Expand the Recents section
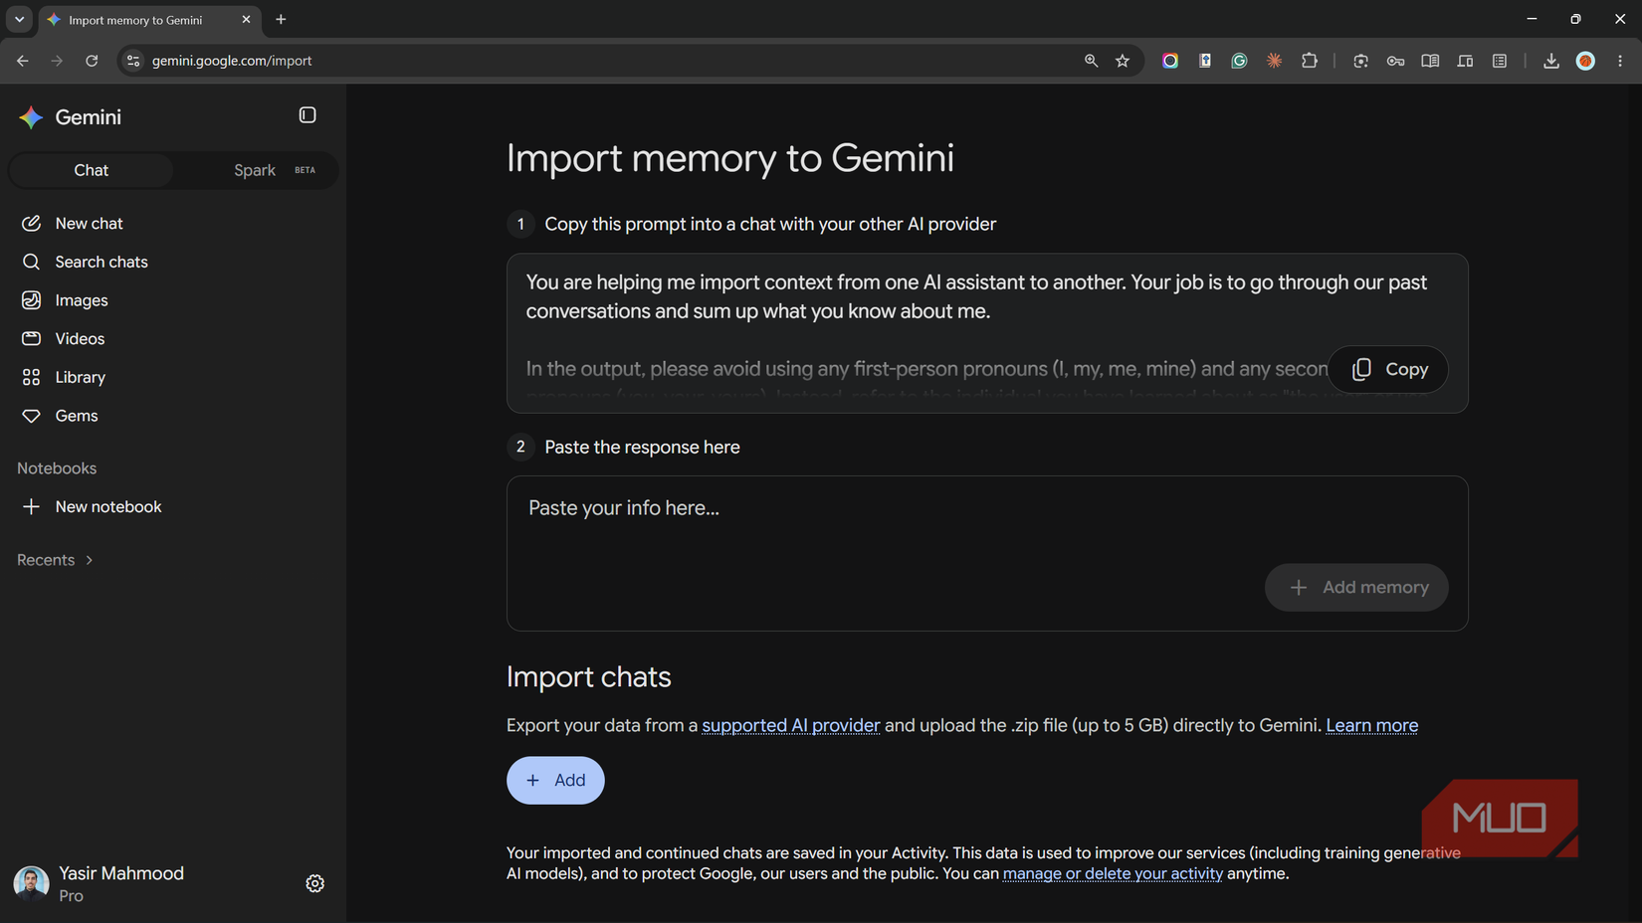Image resolution: width=1642 pixels, height=923 pixels. pos(56,560)
